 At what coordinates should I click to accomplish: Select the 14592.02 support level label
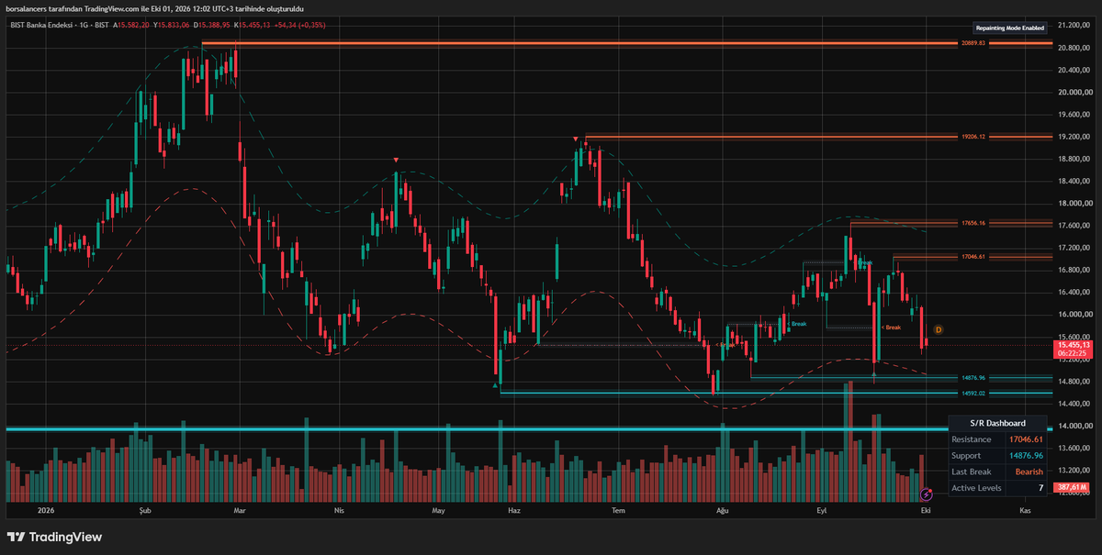point(973,394)
